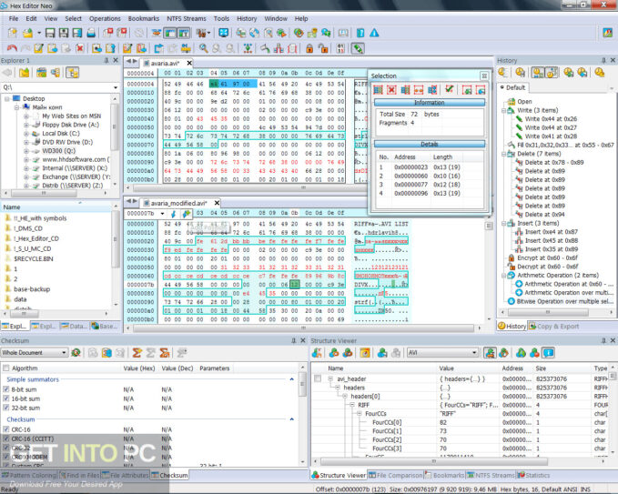The width and height of the screenshot is (618, 494).
Task: Open the Q:\ drive path dropdown
Action: click(116, 87)
